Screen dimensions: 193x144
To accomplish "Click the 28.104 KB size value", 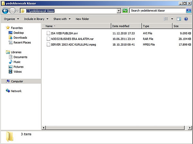I will [185, 39].
